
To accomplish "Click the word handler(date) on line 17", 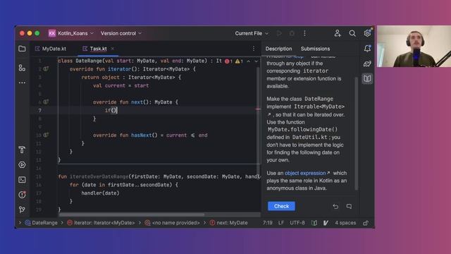I will pyautogui.click(x=100, y=193).
